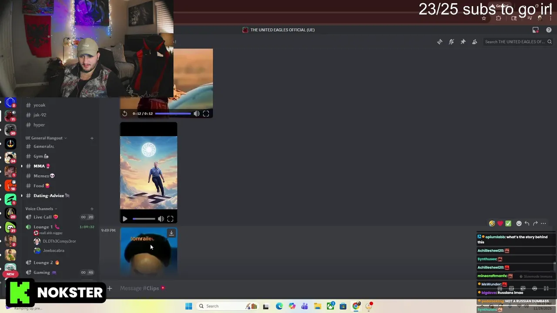The image size is (557, 313).
Task: Download the tomrailer video attachment
Action: [x=171, y=233]
